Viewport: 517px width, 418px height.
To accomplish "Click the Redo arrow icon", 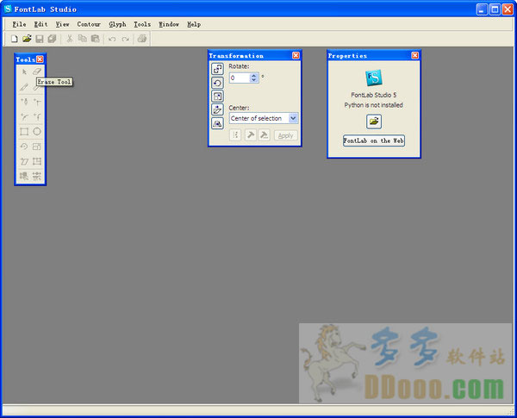I will [x=125, y=39].
